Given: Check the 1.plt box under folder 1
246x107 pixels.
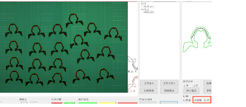Looking at the screenshot, I should pos(146,6).
